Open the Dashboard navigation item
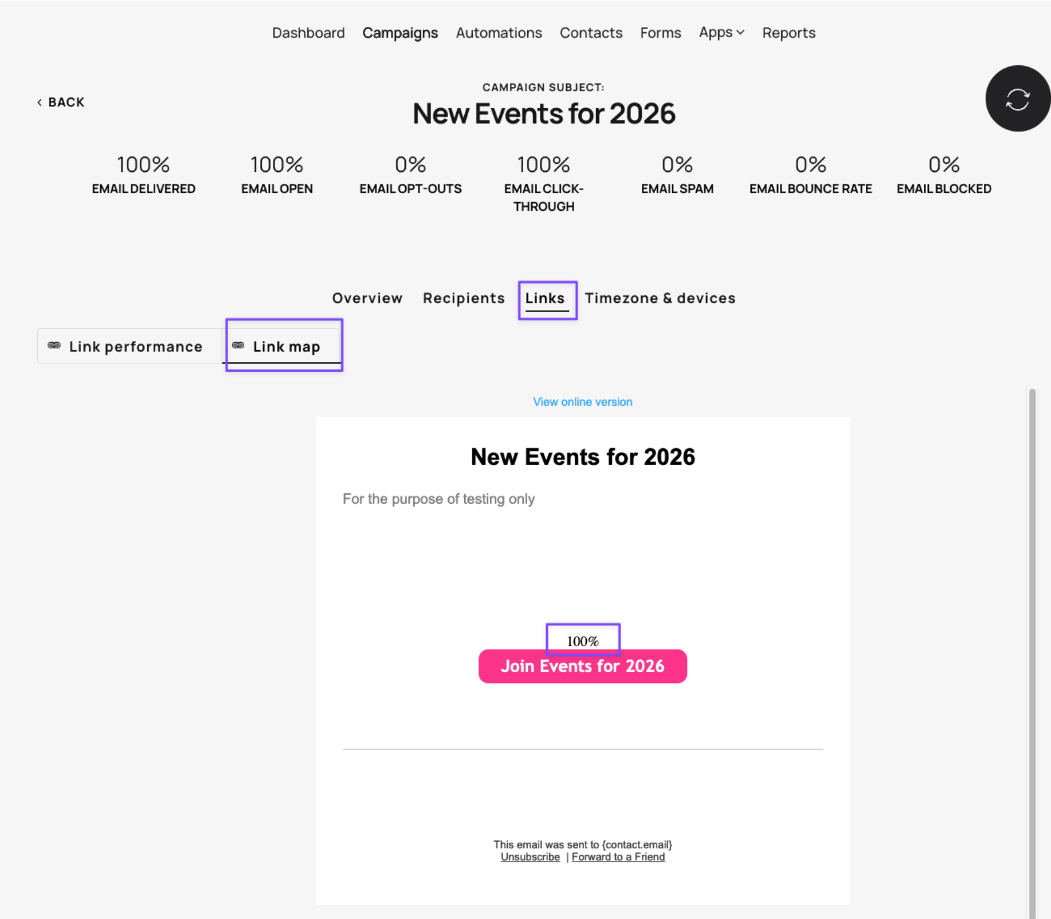The height and width of the screenshot is (919, 1051). 308,33
